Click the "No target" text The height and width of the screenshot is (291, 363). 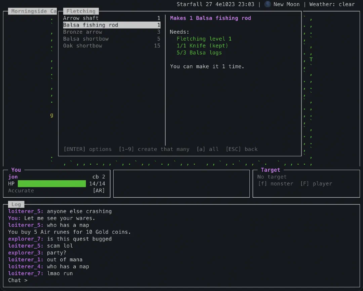click(x=272, y=177)
